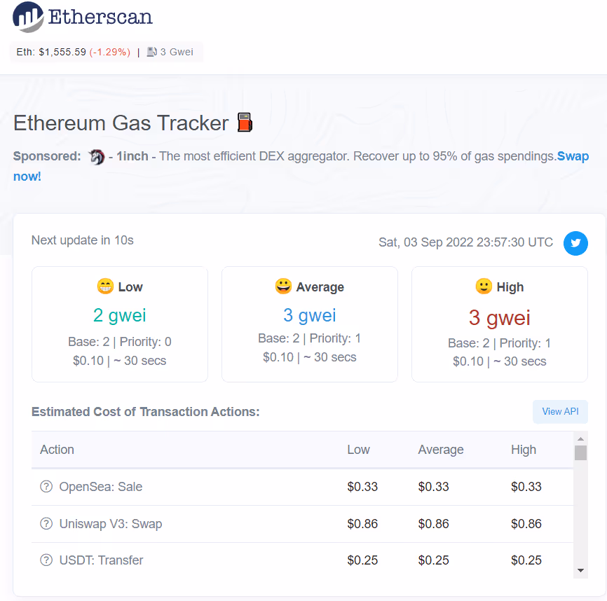The height and width of the screenshot is (601, 607).
Task: Open help icon for OpenSea: Sale
Action: coord(46,486)
